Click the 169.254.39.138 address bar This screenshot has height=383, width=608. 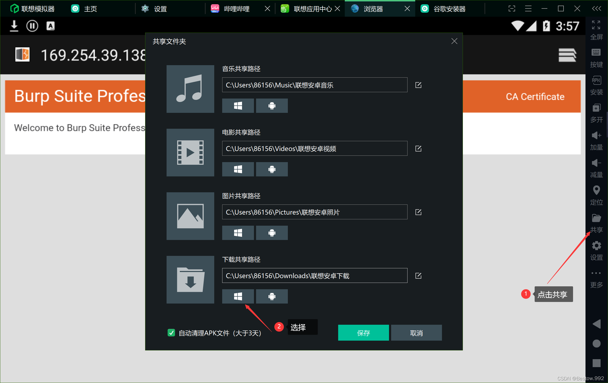93,55
